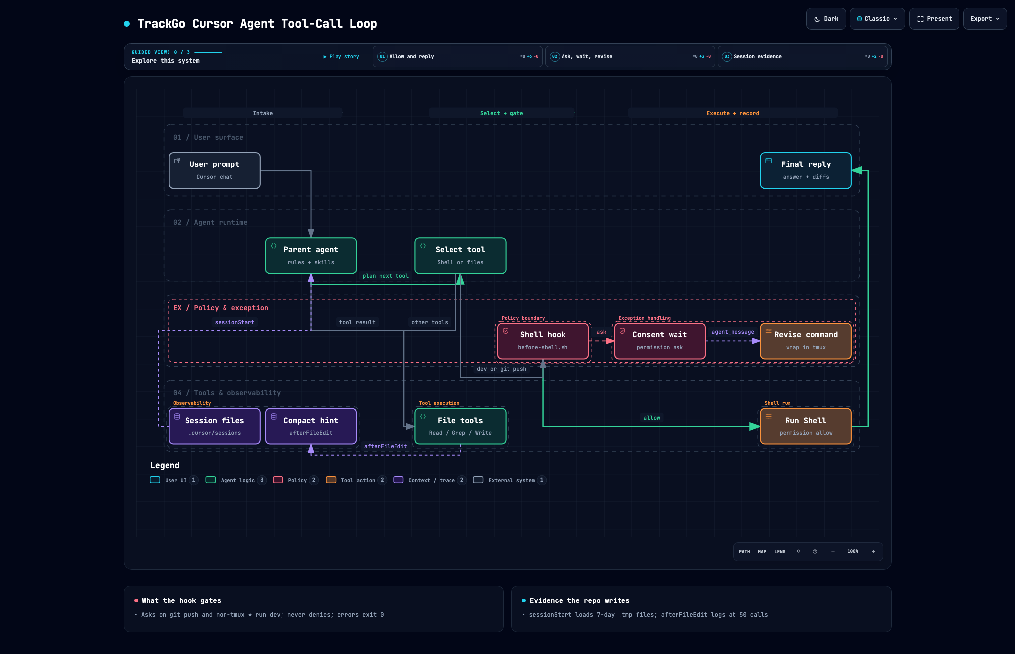Screen dimensions: 1015x654
Task: Click the "allow" edge label
Action: (652, 418)
